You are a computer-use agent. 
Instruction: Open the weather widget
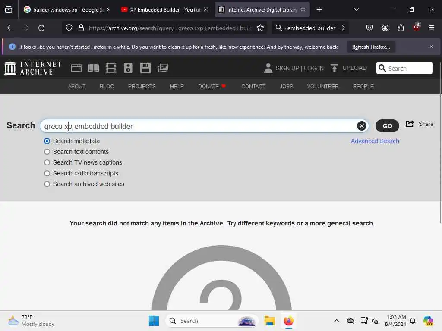[x=31, y=321]
